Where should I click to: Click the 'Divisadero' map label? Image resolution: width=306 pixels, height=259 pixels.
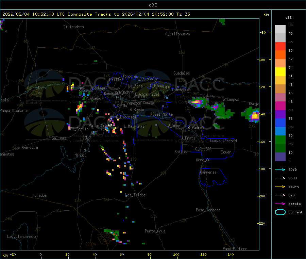click(x=73, y=27)
